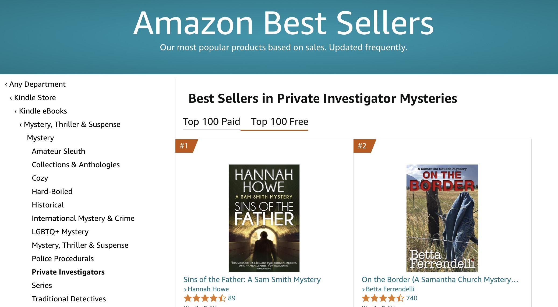Visit Hannah Howe's author page

[x=208, y=289]
